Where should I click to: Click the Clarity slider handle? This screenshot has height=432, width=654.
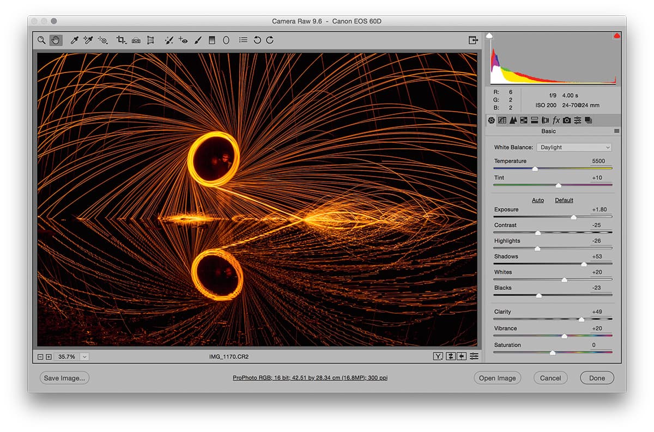coord(582,320)
